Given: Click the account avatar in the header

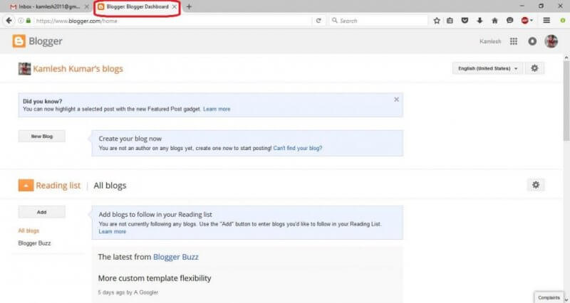Looking at the screenshot, I should pyautogui.click(x=551, y=41).
